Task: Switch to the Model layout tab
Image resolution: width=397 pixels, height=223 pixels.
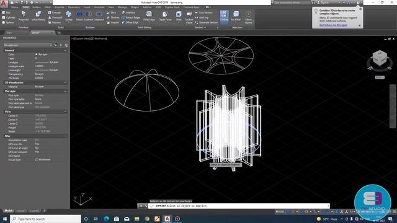Action: coord(8,211)
